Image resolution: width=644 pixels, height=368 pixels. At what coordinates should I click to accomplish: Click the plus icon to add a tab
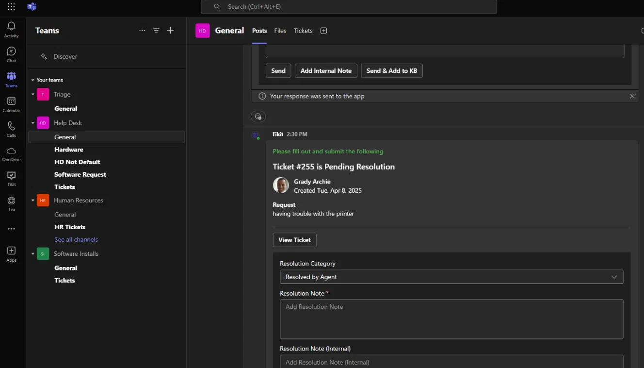324,31
